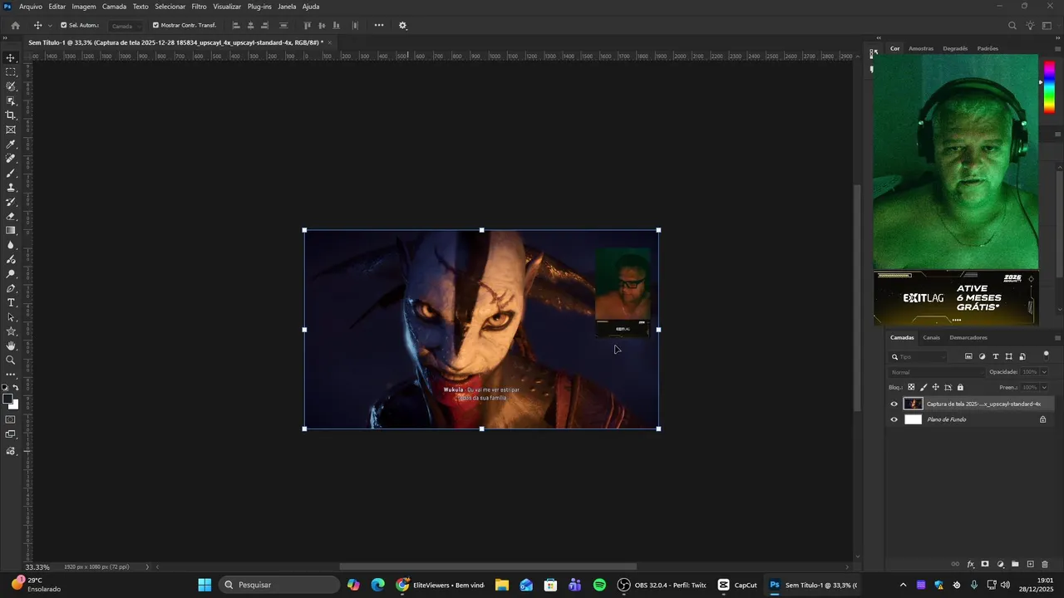Click the search magnifier icon at top right
Viewport: 1064px width, 598px height.
point(1012,26)
